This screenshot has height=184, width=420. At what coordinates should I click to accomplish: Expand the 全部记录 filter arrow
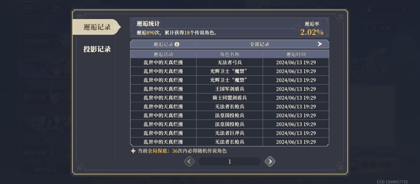tap(320, 44)
